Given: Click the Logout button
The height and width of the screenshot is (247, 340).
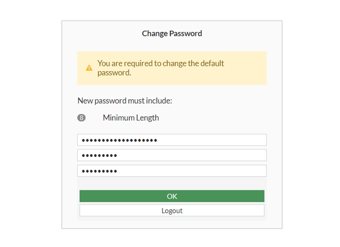Looking at the screenshot, I should point(172,210).
